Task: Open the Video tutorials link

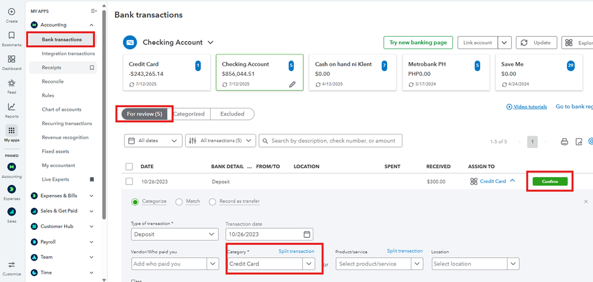Action: (x=527, y=107)
